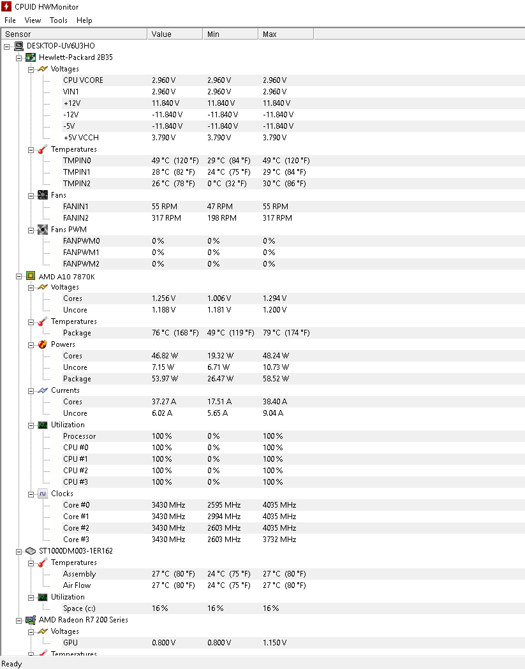The width and height of the screenshot is (525, 669).
Task: Click the Value column header
Action: (x=174, y=34)
